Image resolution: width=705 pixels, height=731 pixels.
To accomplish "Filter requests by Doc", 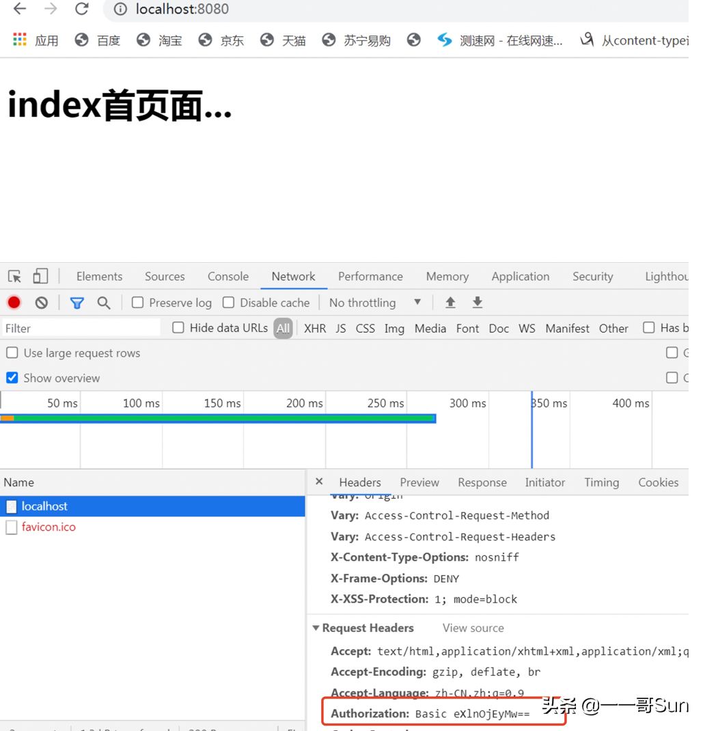I will click(499, 328).
